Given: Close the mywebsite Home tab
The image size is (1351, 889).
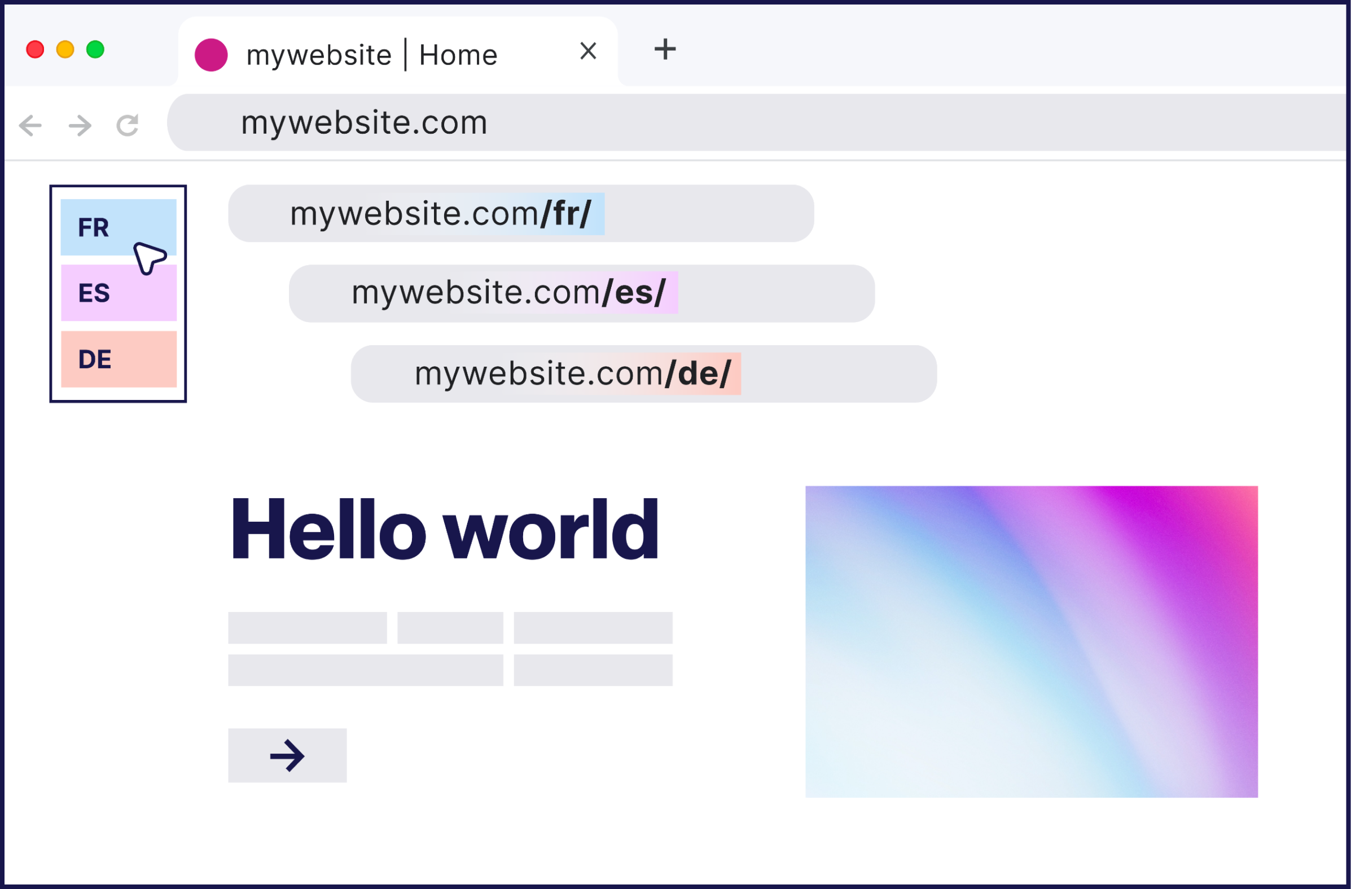Looking at the screenshot, I should [x=587, y=51].
